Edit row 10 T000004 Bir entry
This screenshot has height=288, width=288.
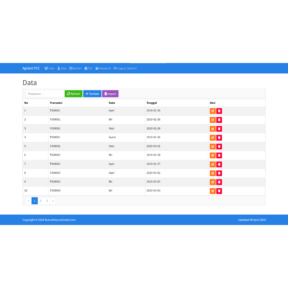[x=213, y=191]
